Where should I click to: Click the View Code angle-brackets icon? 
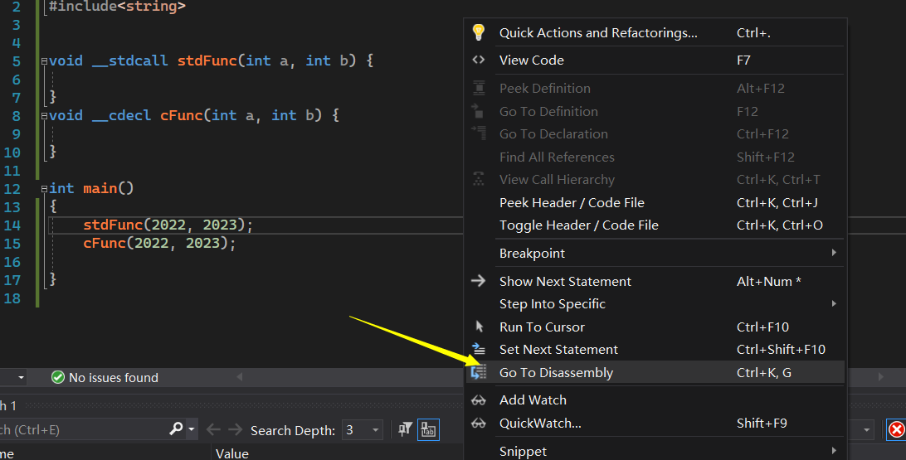click(x=478, y=60)
